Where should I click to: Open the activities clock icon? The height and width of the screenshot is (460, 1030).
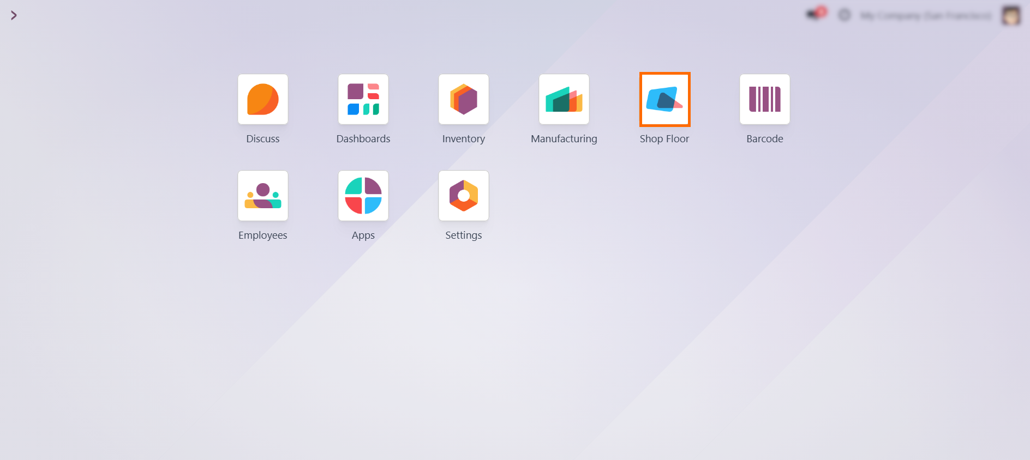tap(845, 15)
